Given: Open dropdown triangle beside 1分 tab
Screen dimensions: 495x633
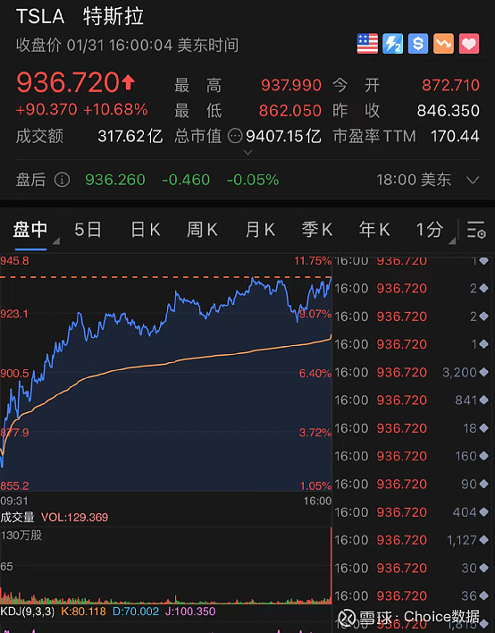Looking at the screenshot, I should pyautogui.click(x=452, y=241).
